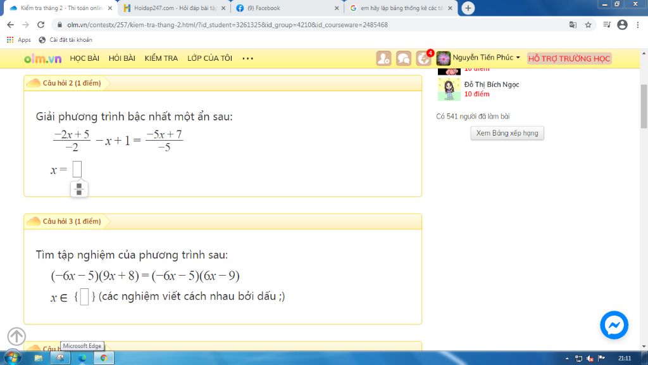Viewport: 648px width, 365px height.
Task: Open Đỗ Thị Bích Ngọc's profile
Action: (x=491, y=84)
